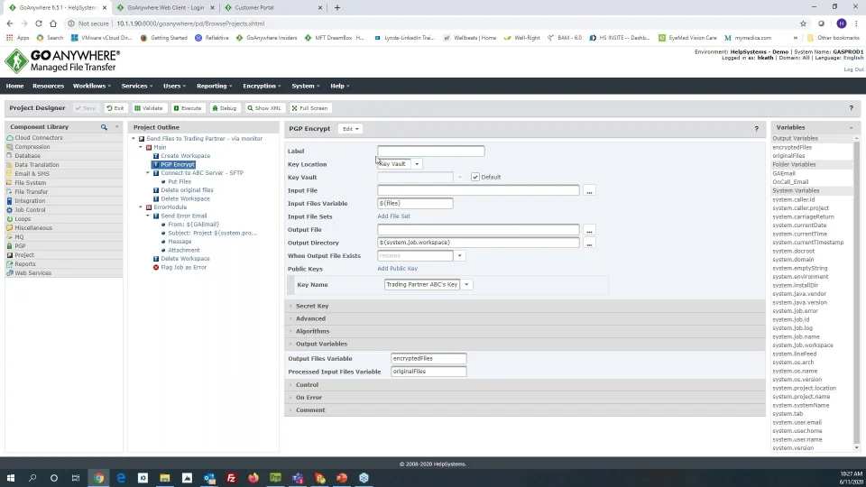Open the Encryption menu
866x487 pixels.
[x=262, y=86]
